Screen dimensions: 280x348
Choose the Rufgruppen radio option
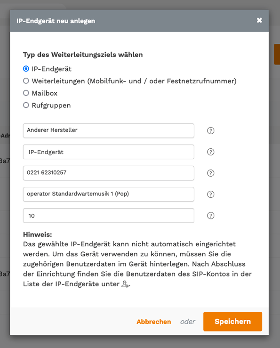pos(26,105)
